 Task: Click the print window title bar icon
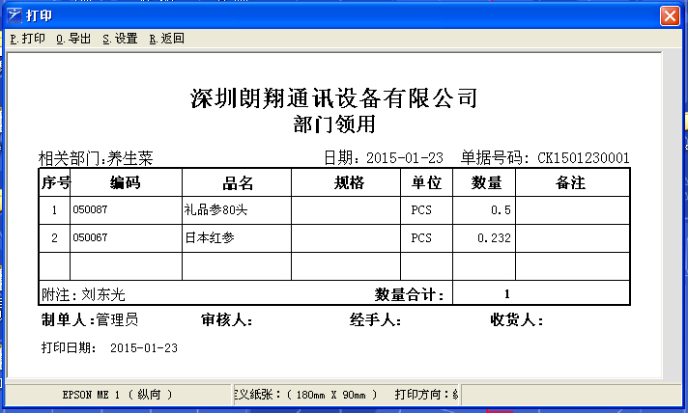coord(13,16)
